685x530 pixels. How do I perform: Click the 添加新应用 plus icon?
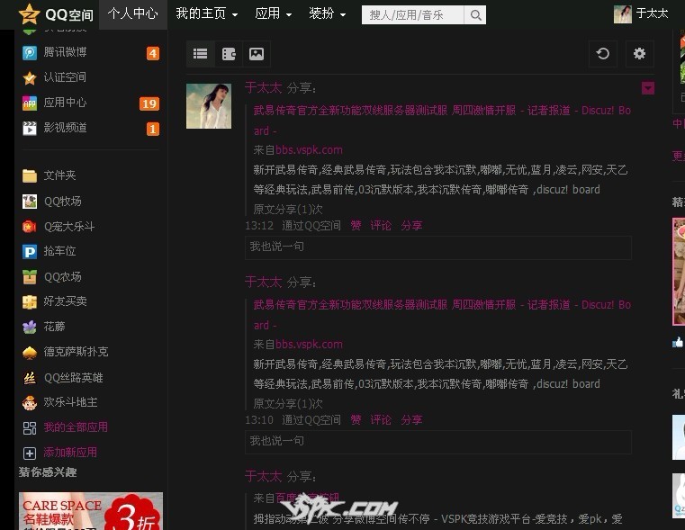(x=30, y=454)
